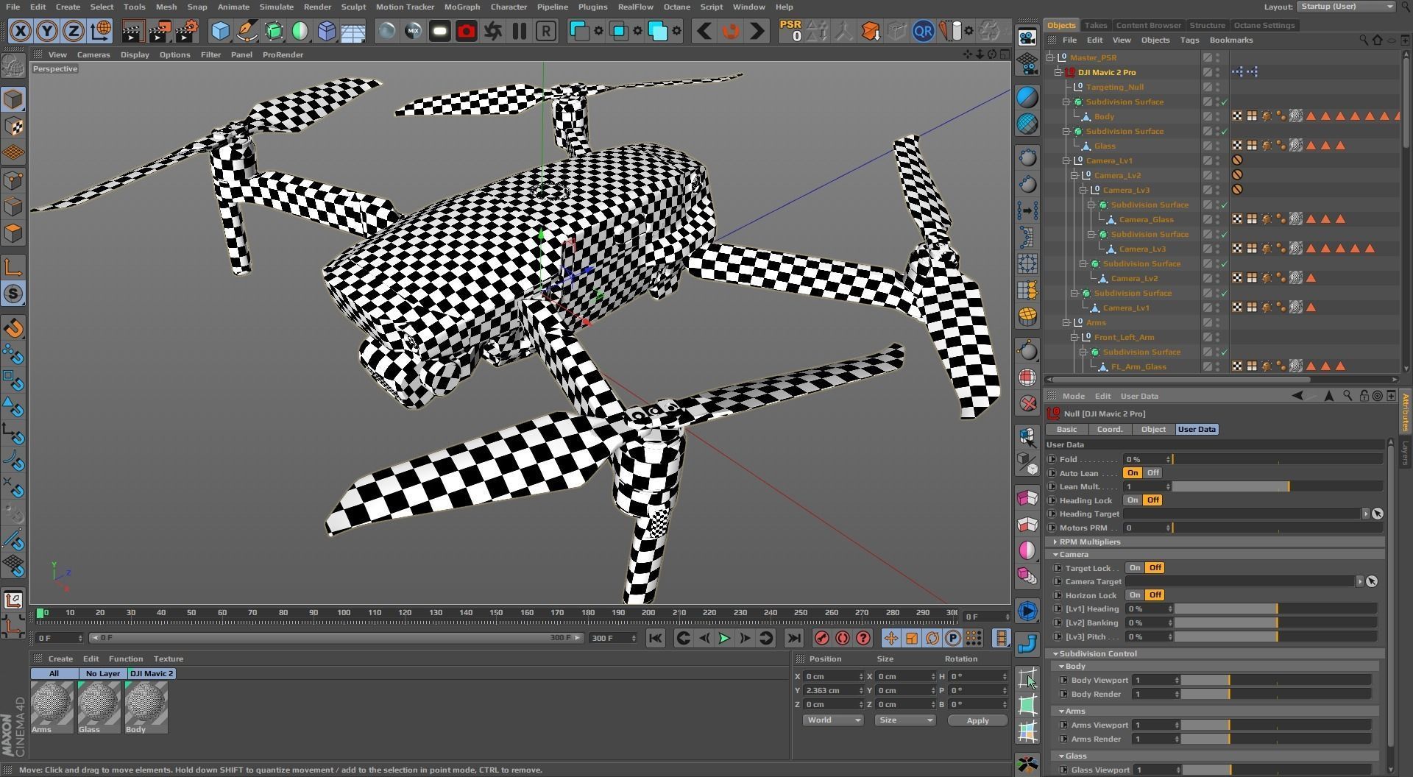The width and height of the screenshot is (1413, 777).
Task: Toggle parameter key P icon
Action: click(x=952, y=638)
